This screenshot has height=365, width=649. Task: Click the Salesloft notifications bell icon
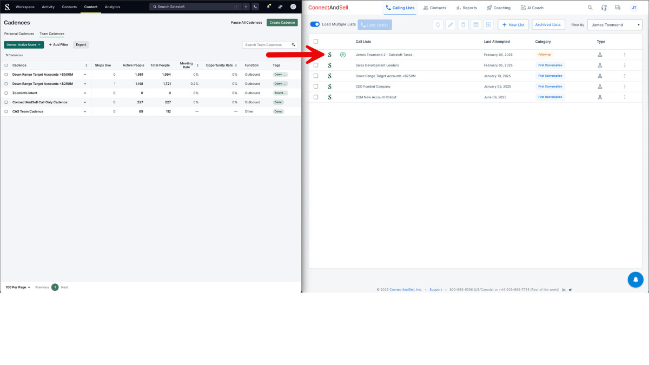(268, 6)
